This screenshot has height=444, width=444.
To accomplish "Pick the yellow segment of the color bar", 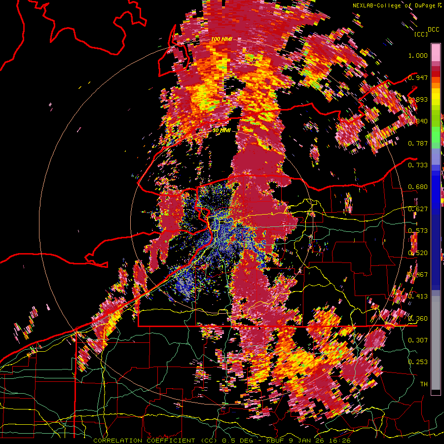I will pos(436,98).
